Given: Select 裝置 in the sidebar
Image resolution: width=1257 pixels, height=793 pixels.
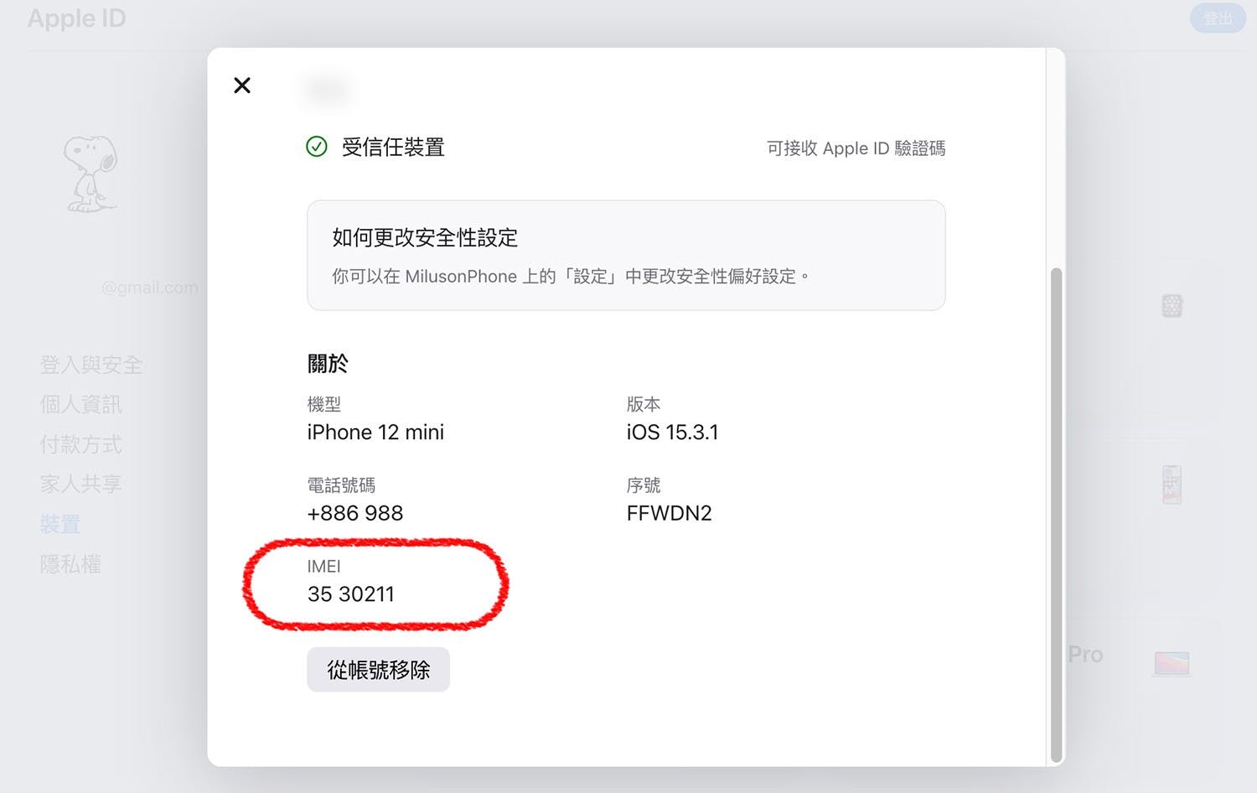Looking at the screenshot, I should pos(60,525).
